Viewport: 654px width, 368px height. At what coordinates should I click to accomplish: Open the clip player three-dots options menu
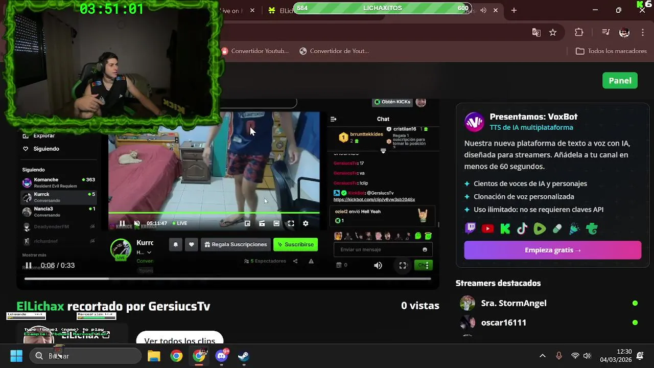click(x=427, y=265)
